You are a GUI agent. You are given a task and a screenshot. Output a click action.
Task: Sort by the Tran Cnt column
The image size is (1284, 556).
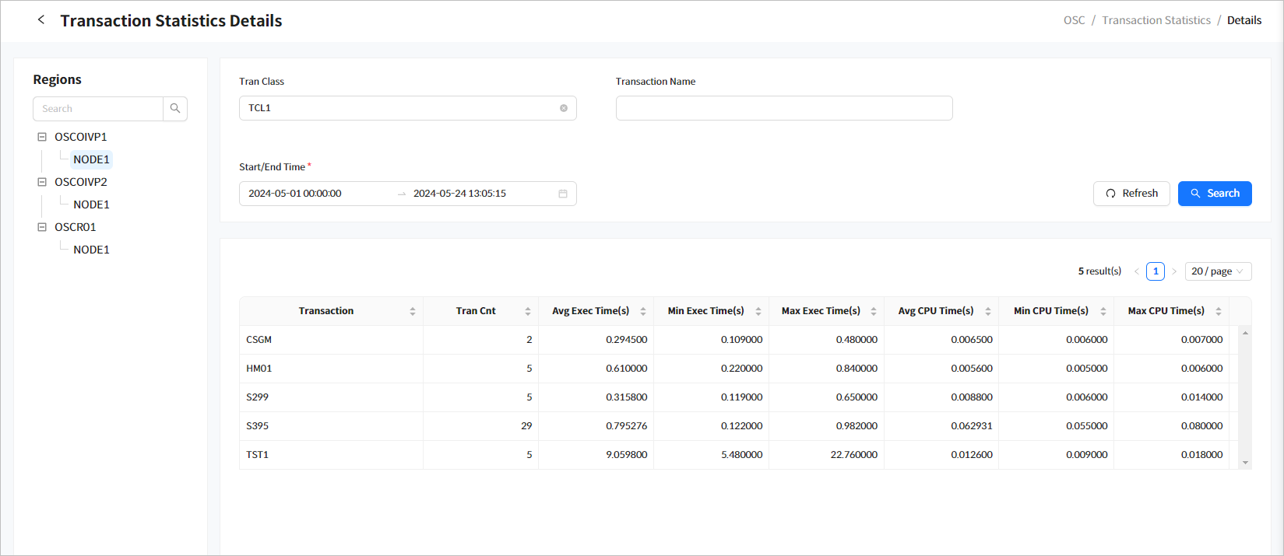pyautogui.click(x=528, y=311)
